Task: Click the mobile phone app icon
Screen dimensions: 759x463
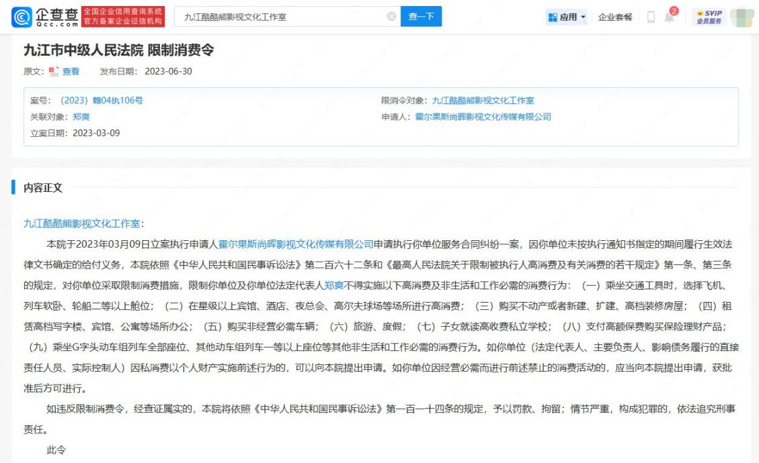Action: (650, 17)
